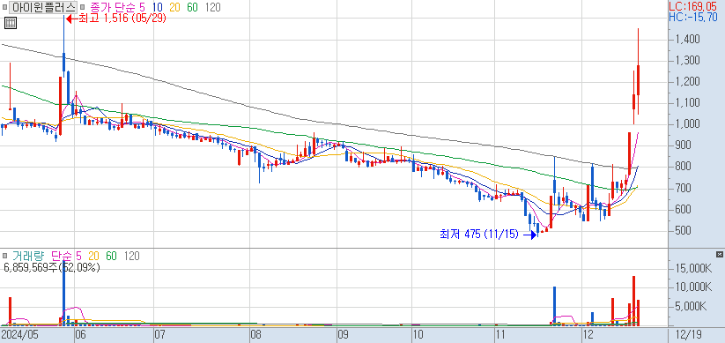Image resolution: width=725 pixels, height=343 pixels.
Task: Click the 08 month label on date axis
Action: (x=255, y=334)
